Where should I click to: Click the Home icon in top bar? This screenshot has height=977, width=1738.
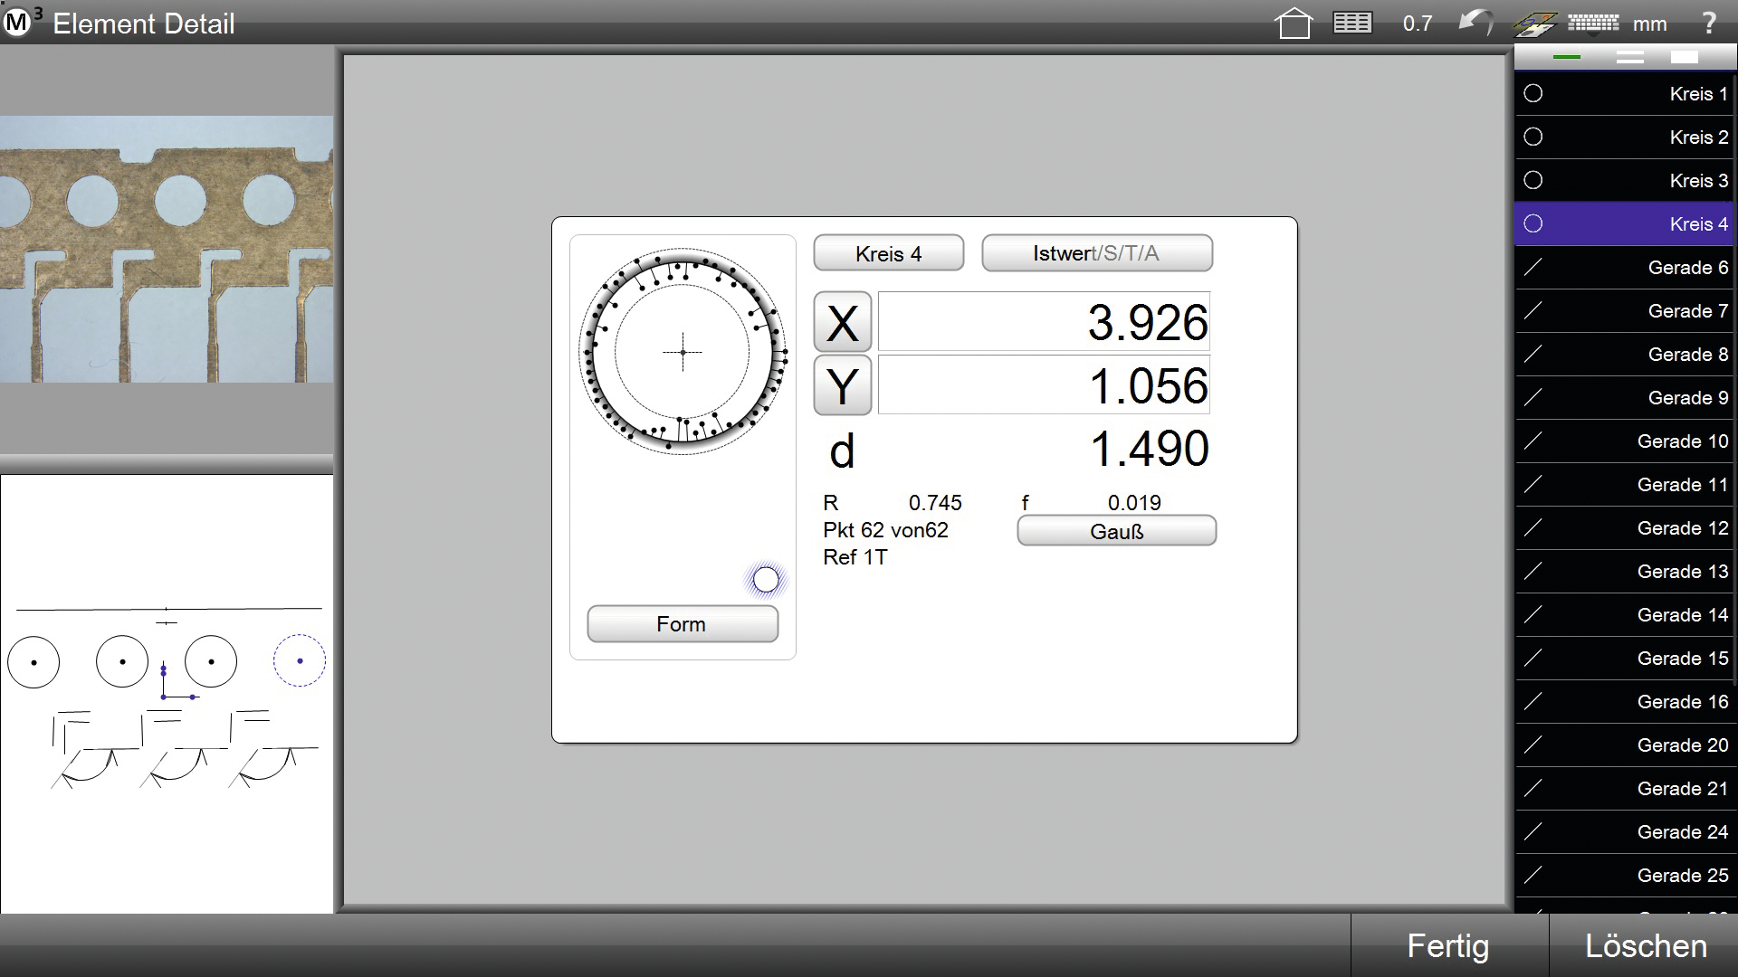click(1294, 24)
